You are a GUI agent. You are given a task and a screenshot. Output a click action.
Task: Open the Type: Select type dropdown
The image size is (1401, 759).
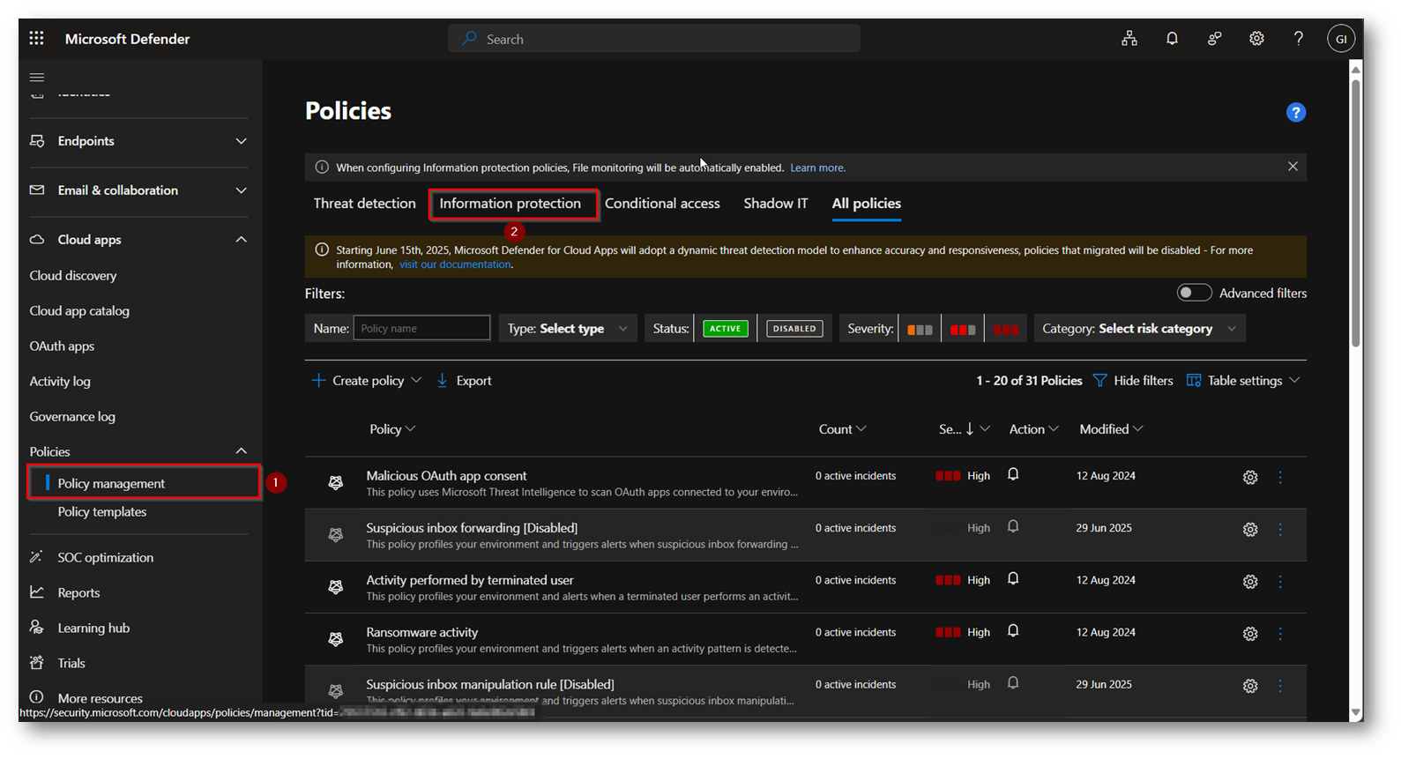click(568, 329)
